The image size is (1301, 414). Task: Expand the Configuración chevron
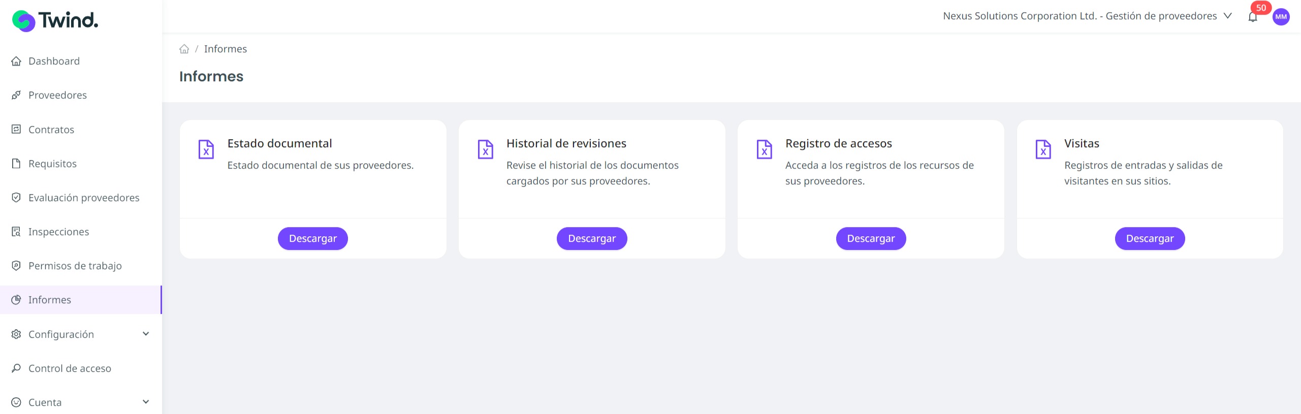tap(146, 334)
